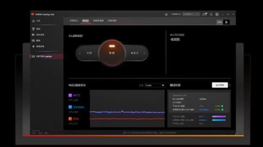This screenshot has width=263, height=147.
Task: Expand the dropdown in the title bar
Action: [x=191, y=14]
